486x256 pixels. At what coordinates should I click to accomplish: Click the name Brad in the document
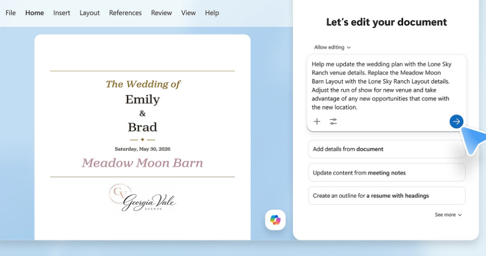[x=142, y=127]
